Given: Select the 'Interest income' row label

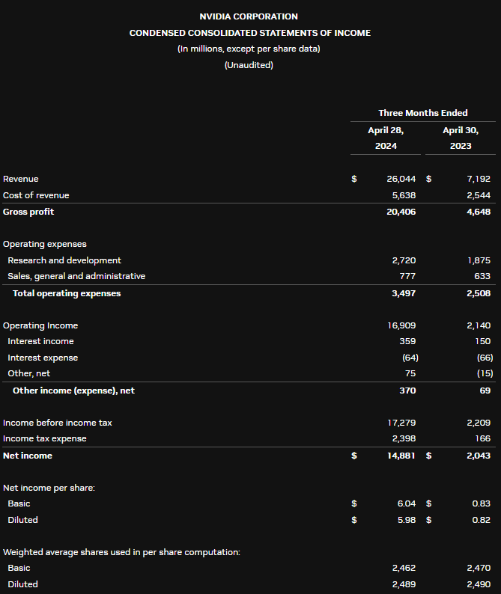Looking at the screenshot, I should [x=40, y=341].
